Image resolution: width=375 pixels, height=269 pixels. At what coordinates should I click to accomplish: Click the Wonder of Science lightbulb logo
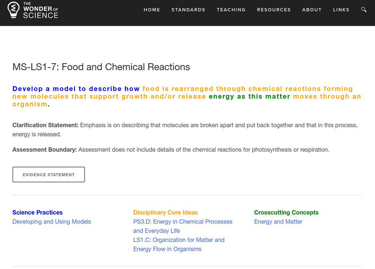click(15, 10)
